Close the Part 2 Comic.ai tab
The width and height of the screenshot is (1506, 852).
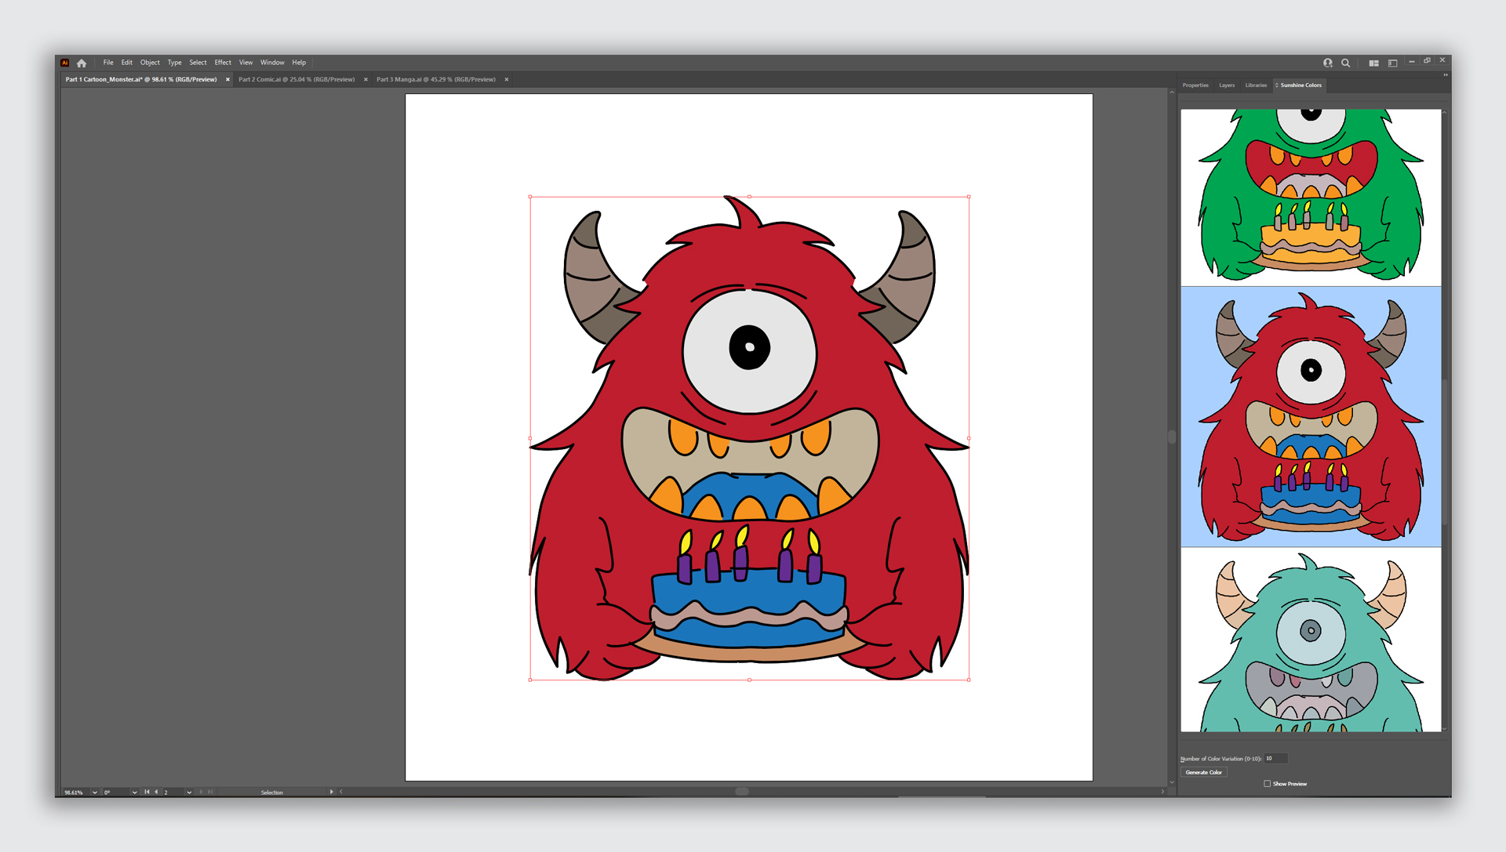366,79
